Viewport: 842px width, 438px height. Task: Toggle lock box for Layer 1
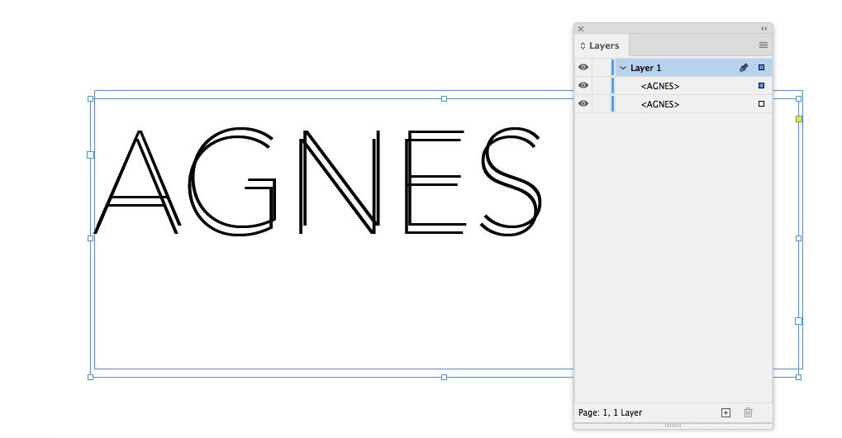pyautogui.click(x=602, y=68)
